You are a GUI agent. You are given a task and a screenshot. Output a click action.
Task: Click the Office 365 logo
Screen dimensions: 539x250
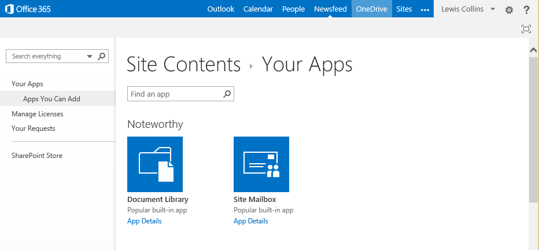(28, 9)
